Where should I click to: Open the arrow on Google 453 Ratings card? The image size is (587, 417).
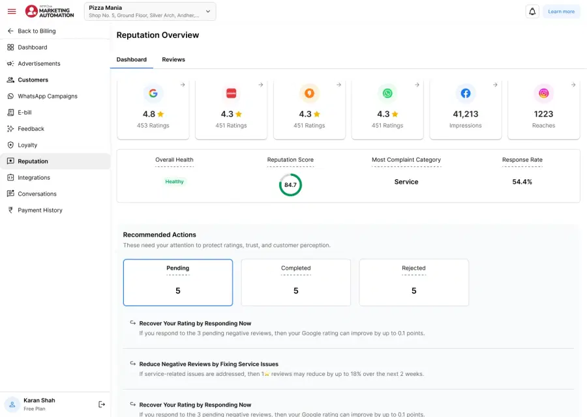click(x=183, y=85)
